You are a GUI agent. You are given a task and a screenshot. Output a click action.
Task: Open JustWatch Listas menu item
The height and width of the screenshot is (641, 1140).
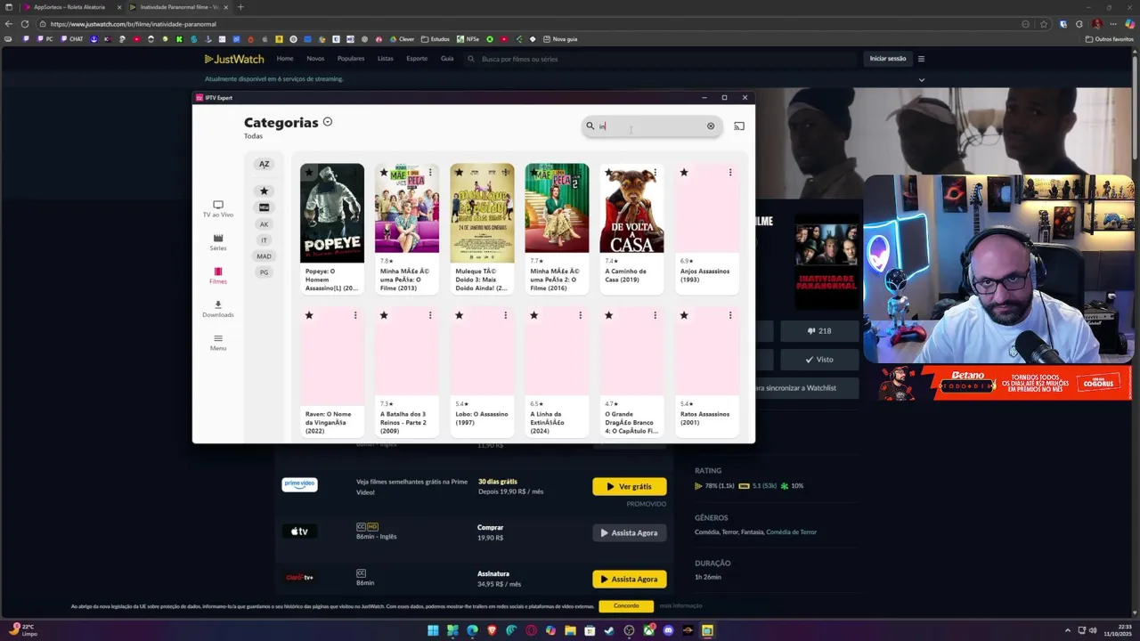[386, 59]
